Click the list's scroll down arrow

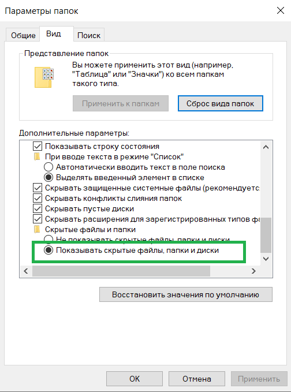click(x=266, y=259)
